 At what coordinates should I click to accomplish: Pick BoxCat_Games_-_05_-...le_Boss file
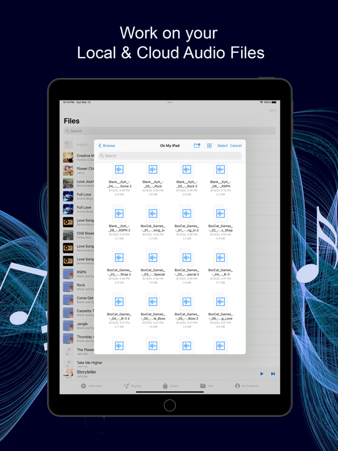point(153,310)
